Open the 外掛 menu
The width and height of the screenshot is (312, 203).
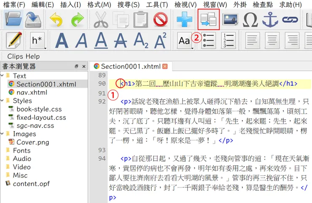(240, 5)
